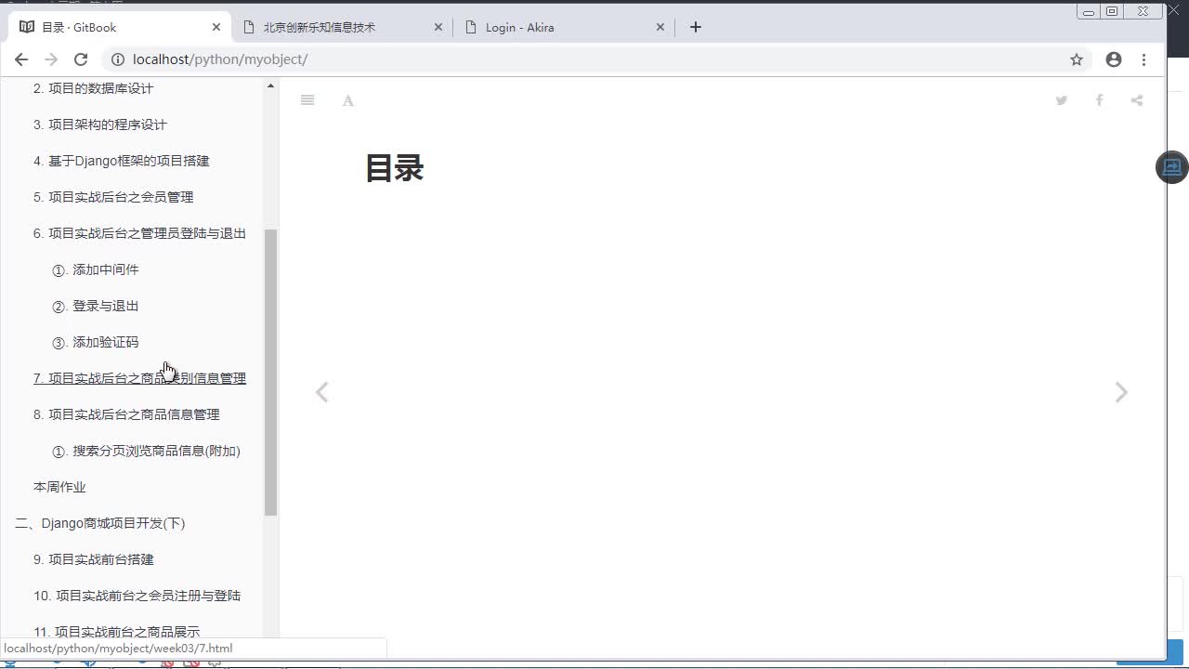This screenshot has width=1189, height=669.
Task: Switch to the 北京创新乐知信息技术 tab
Action: coord(342,27)
